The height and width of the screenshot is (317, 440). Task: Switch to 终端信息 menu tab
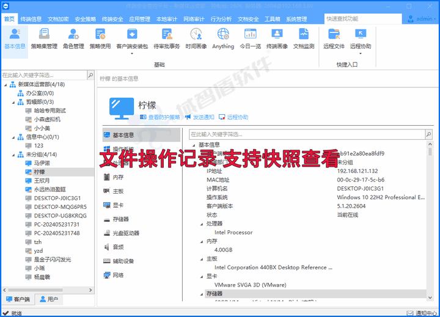point(31,19)
